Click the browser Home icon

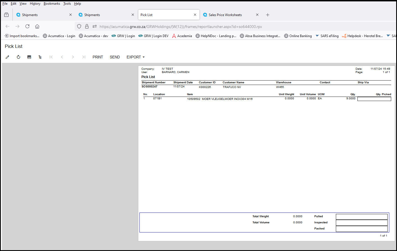[37, 27]
